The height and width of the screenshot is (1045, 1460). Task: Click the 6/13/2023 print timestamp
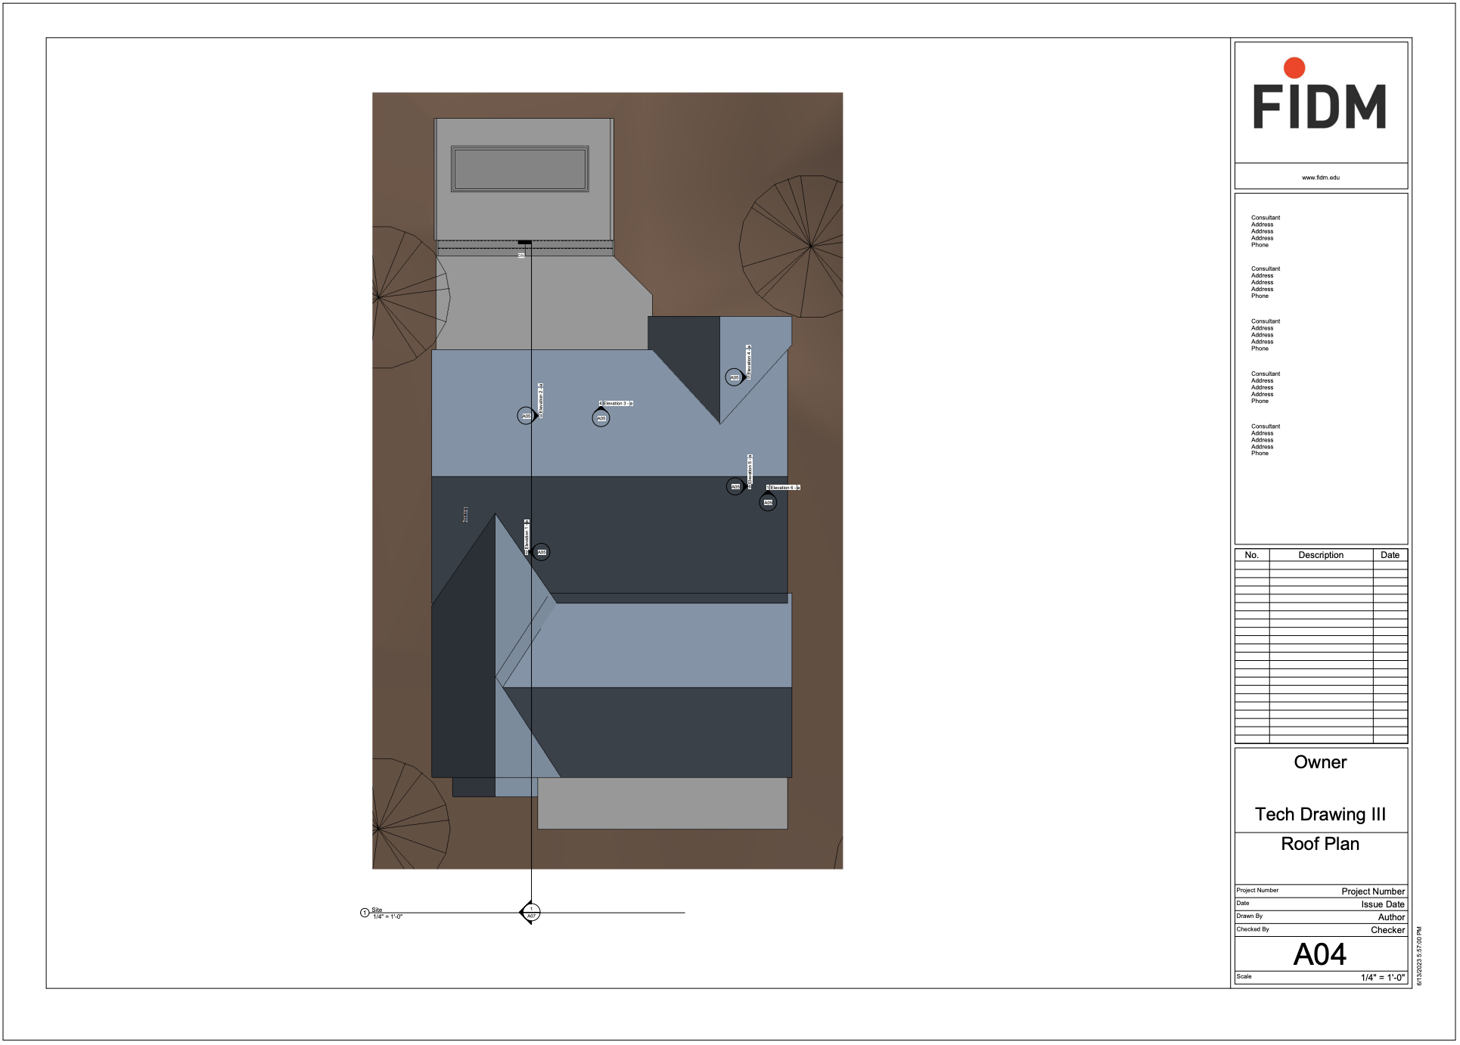coord(1419,957)
